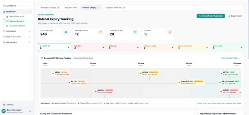
Task: Switch to Medicines & Stock tab
Action: pos(50,8)
